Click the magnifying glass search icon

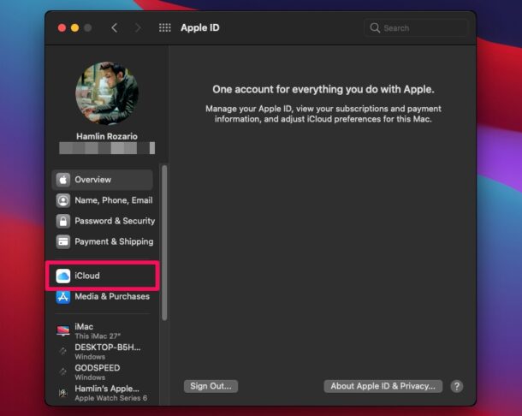pos(375,28)
